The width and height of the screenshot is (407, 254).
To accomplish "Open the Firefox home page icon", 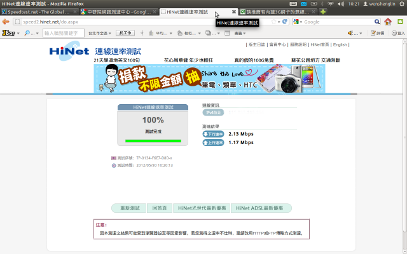I will (x=388, y=22).
